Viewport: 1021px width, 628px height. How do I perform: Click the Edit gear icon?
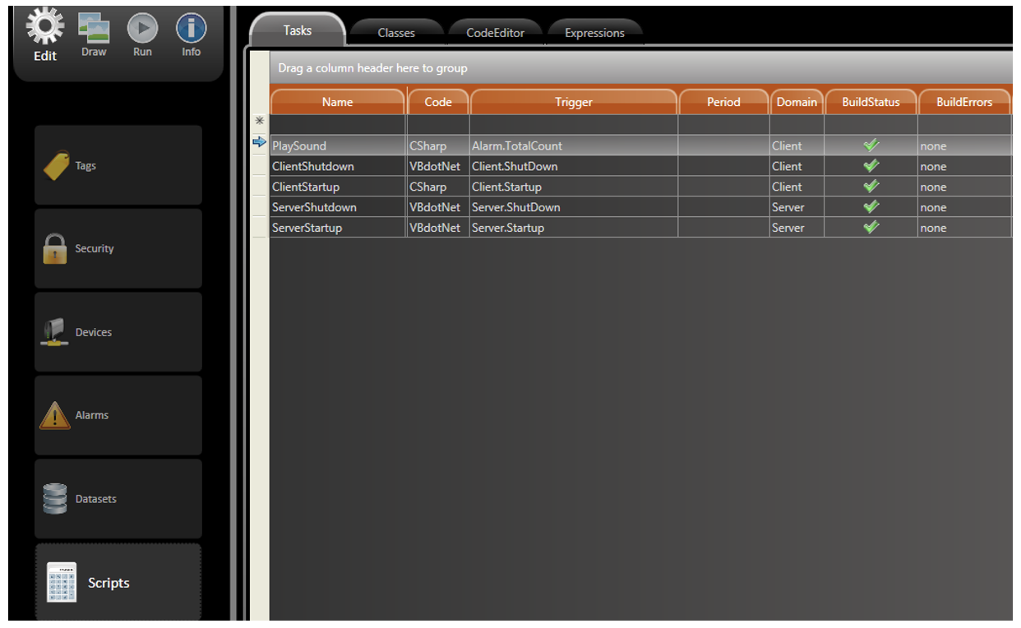pos(45,29)
